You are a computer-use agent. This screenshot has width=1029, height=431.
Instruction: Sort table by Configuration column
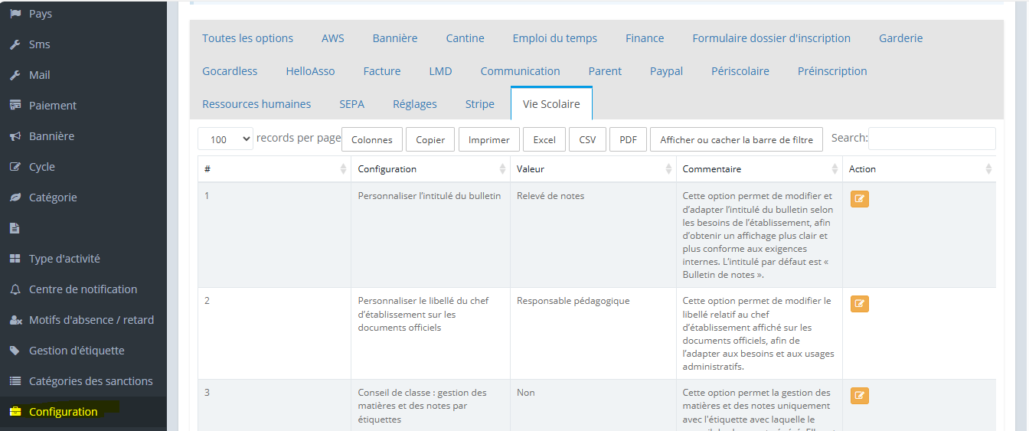[x=429, y=169]
